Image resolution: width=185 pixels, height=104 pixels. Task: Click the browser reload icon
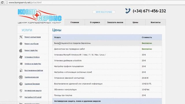click(x=2, y=2)
